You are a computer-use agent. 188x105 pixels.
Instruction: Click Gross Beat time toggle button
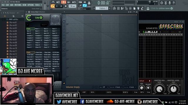(x=41, y=18)
